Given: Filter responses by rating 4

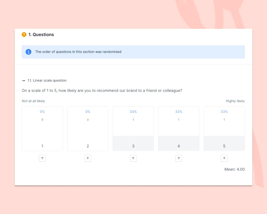Looking at the screenshot, I should coord(179,158).
